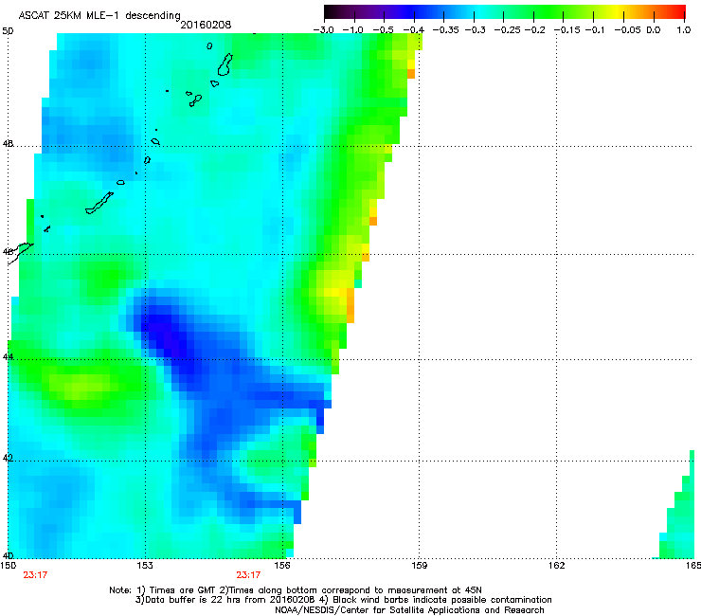Click longitude label 150 on bottom axis

(8, 566)
